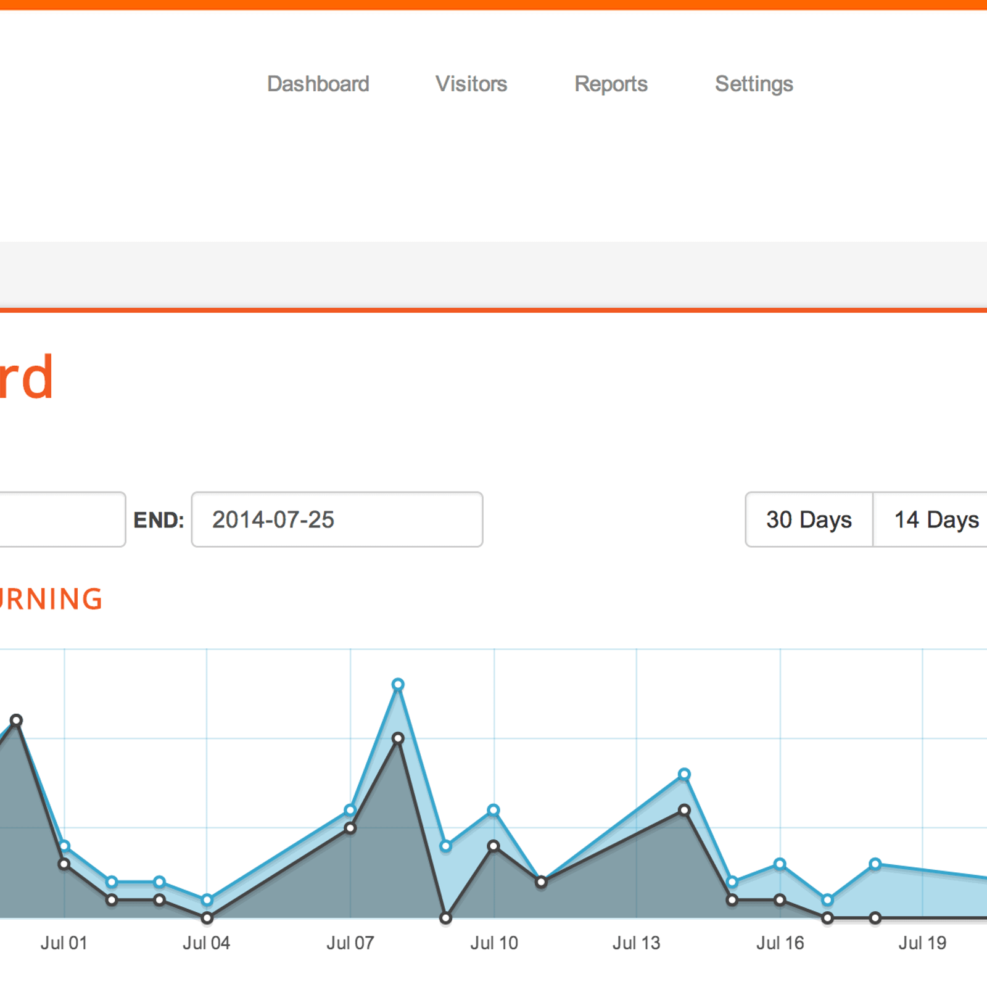Click the dark data point at Jul 04
This screenshot has height=987, width=987.
pos(207,918)
